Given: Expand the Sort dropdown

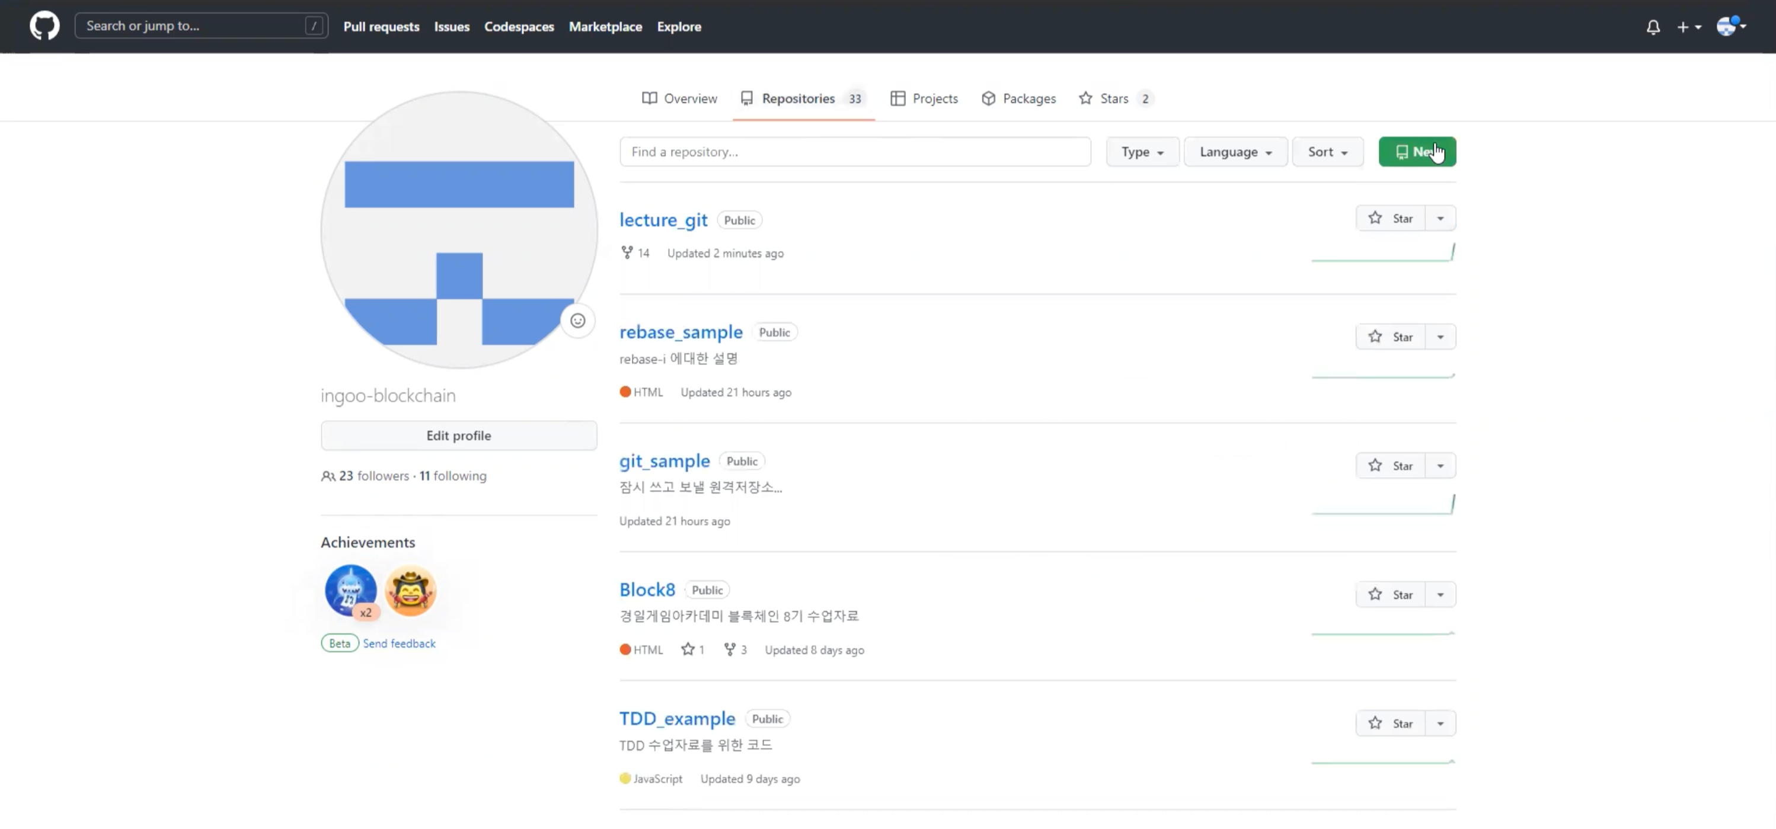Looking at the screenshot, I should coord(1327,152).
